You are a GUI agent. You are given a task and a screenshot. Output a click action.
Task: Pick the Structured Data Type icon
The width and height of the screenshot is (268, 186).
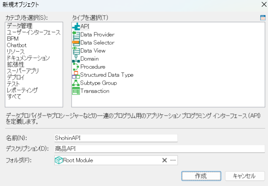click(76, 75)
